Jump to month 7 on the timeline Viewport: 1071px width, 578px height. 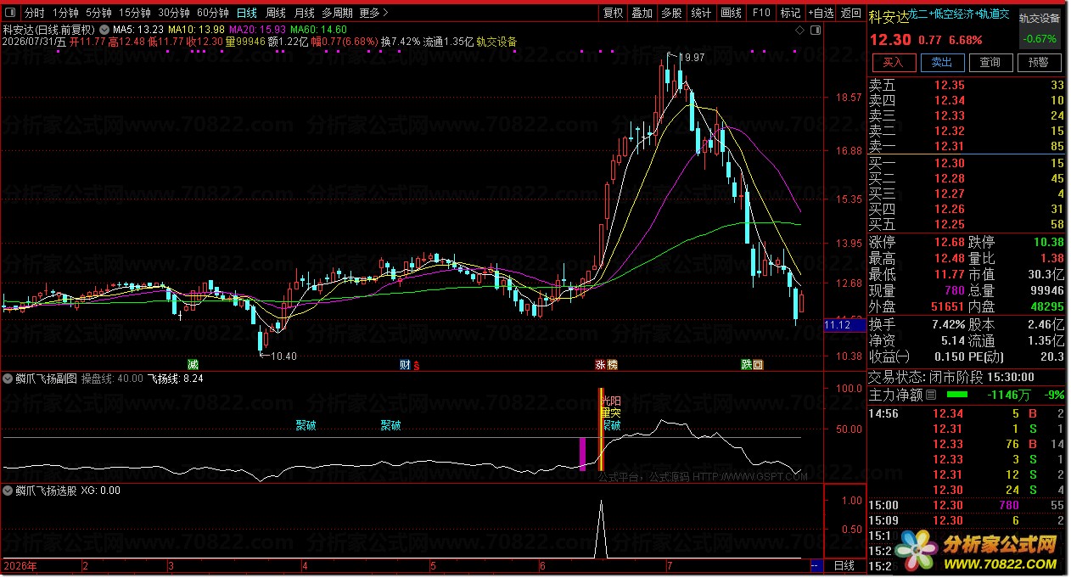click(x=669, y=565)
